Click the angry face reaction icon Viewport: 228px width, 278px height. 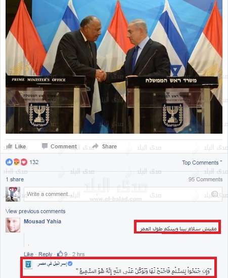coord(17,162)
